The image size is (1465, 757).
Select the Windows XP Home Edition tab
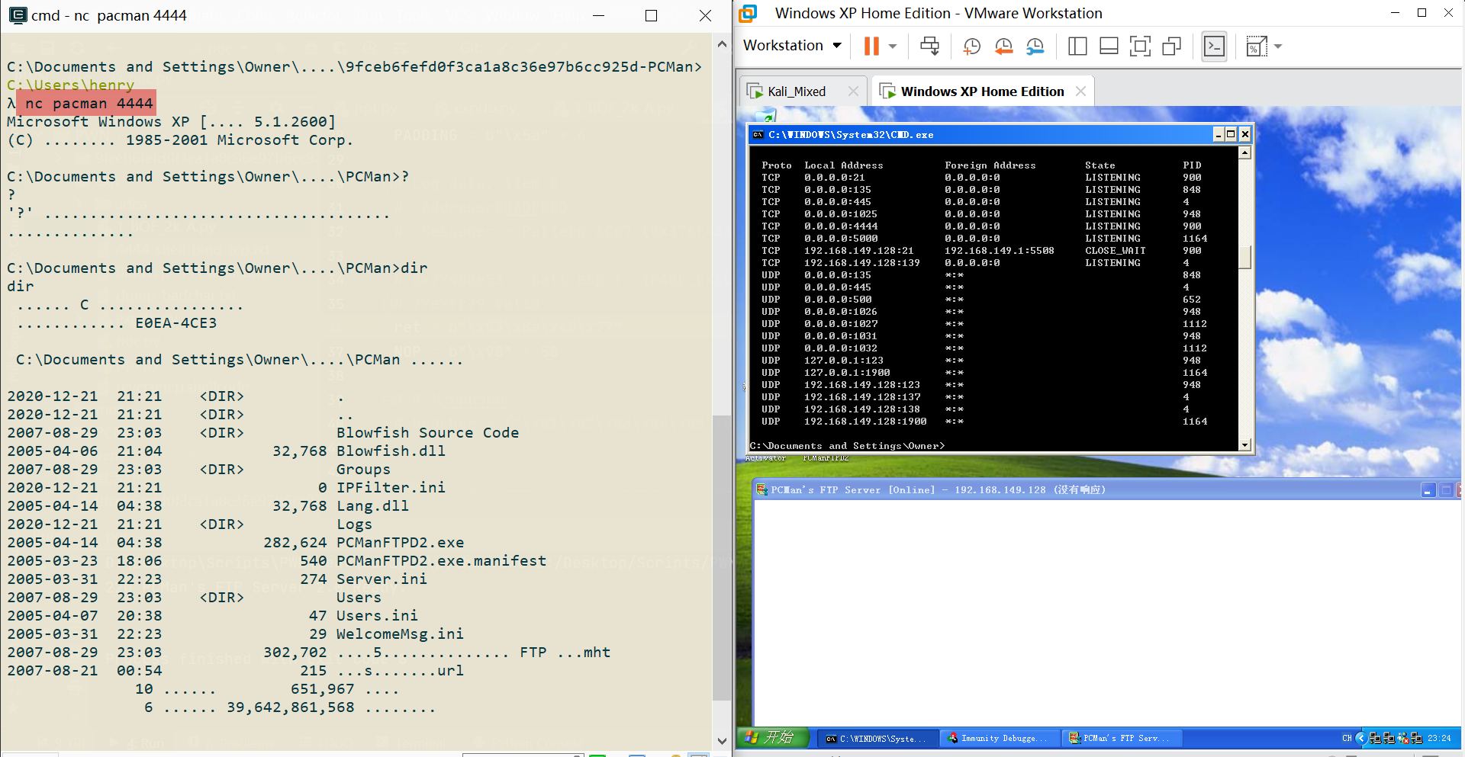(x=982, y=91)
